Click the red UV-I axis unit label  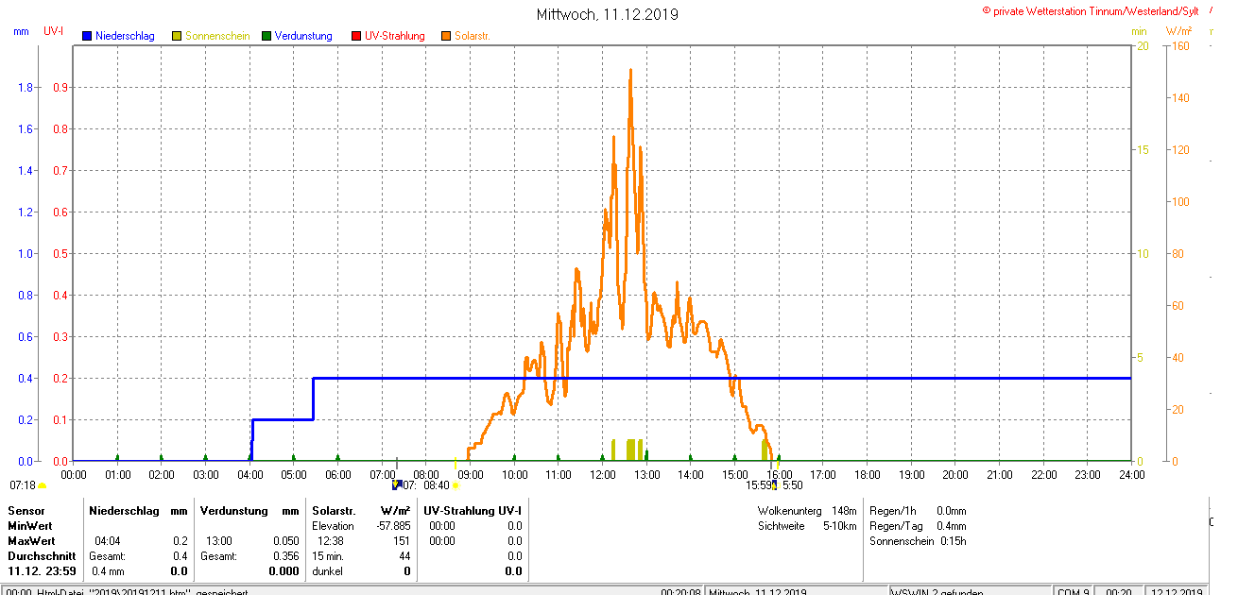click(54, 31)
